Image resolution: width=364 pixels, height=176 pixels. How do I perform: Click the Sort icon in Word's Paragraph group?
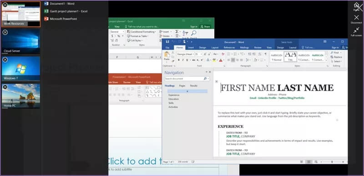pos(260,54)
